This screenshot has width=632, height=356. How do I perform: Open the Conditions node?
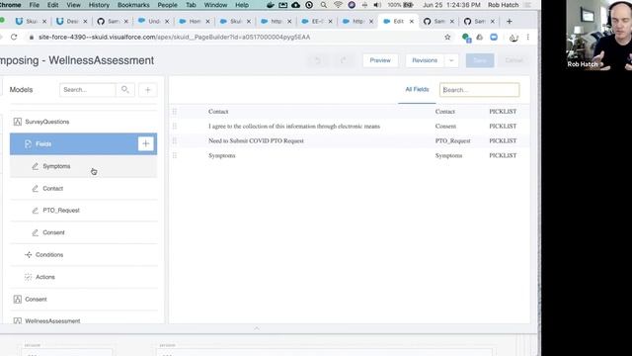[49, 255]
